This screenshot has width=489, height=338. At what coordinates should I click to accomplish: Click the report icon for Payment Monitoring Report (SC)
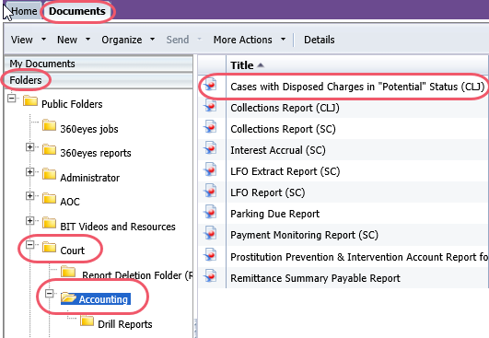(x=211, y=233)
